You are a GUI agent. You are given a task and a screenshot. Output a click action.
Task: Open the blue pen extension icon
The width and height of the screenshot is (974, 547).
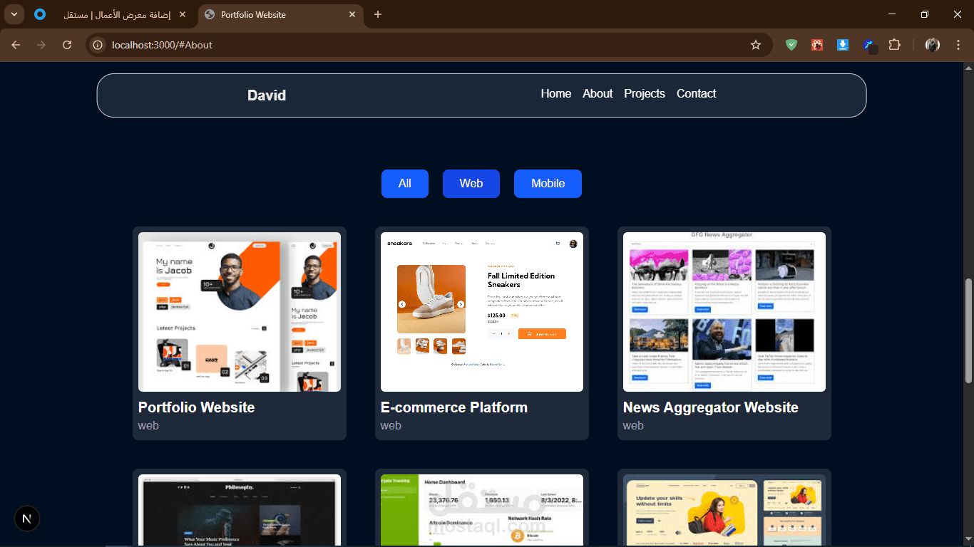tap(868, 46)
